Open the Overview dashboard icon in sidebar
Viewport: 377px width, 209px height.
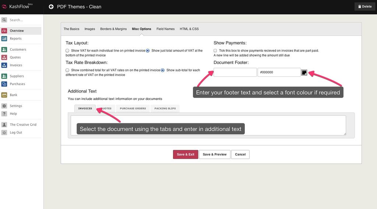4,31
